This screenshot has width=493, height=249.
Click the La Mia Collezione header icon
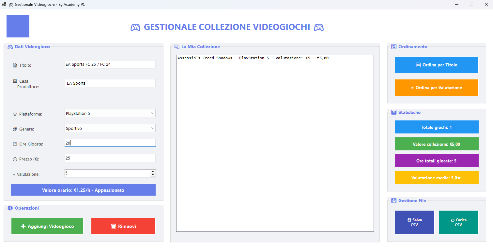click(177, 47)
